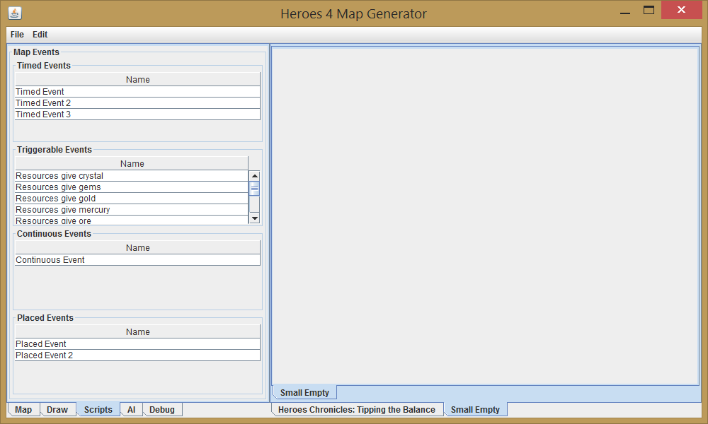This screenshot has width=708, height=424.
Task: Close the Heroes 4 Map Generator window
Action: [681, 10]
